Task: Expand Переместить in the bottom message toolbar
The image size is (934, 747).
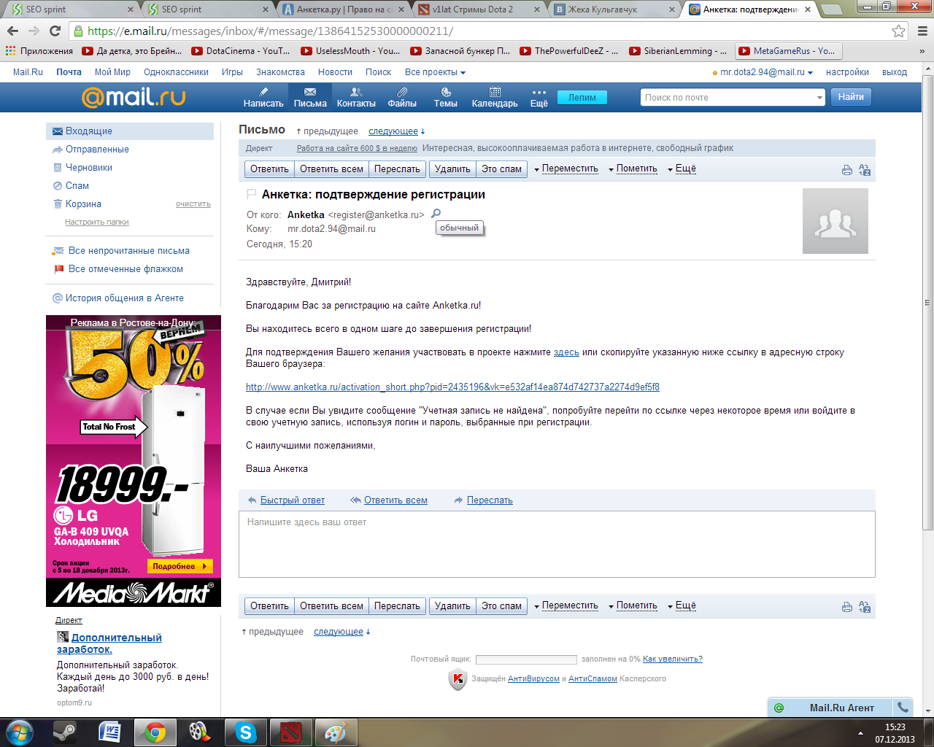Action: coord(566,605)
